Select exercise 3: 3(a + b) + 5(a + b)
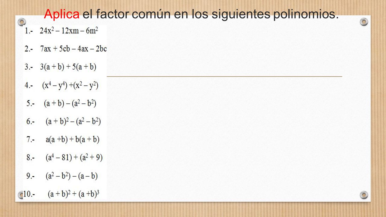The image size is (386, 217). tap(68, 67)
